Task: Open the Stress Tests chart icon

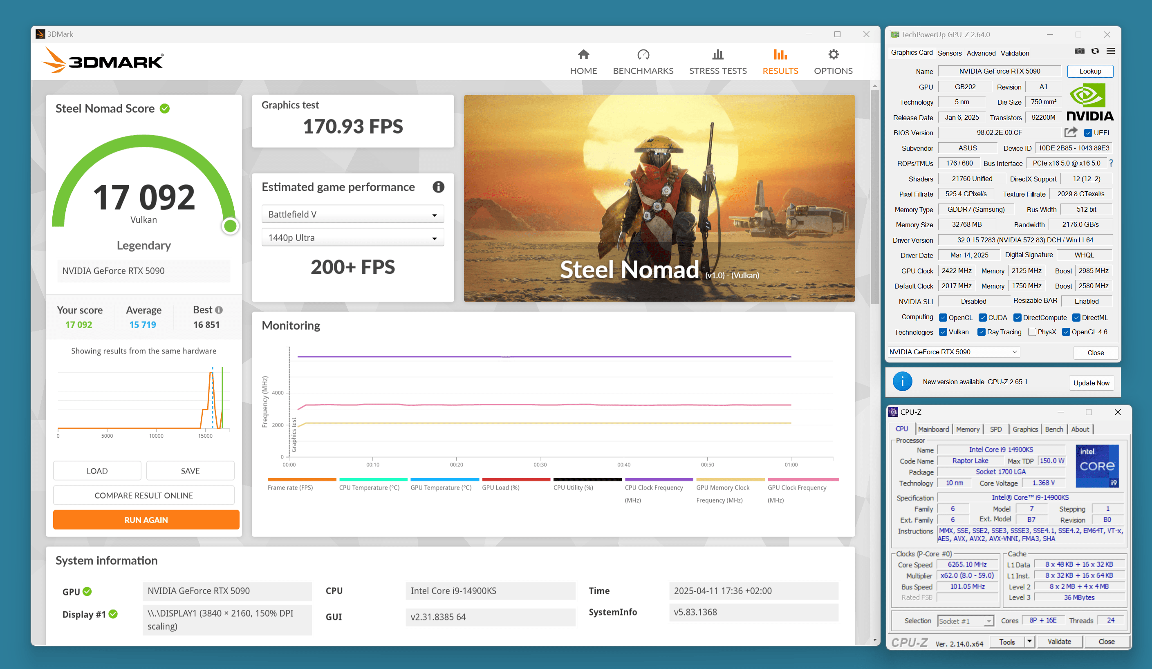Action: click(718, 55)
